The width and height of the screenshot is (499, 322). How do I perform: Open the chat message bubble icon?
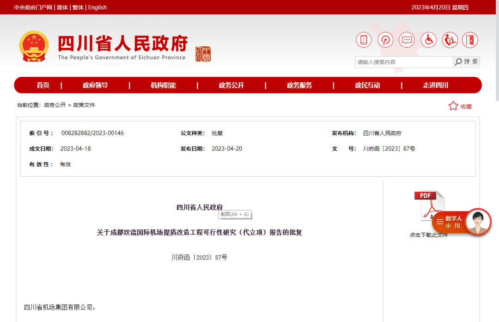click(407, 40)
